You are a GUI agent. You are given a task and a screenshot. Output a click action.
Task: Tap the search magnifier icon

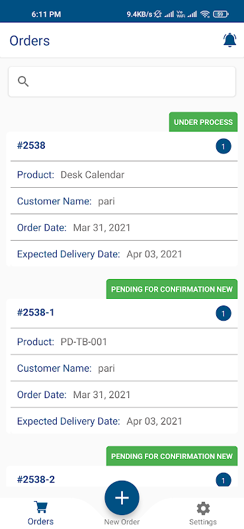[x=23, y=81]
